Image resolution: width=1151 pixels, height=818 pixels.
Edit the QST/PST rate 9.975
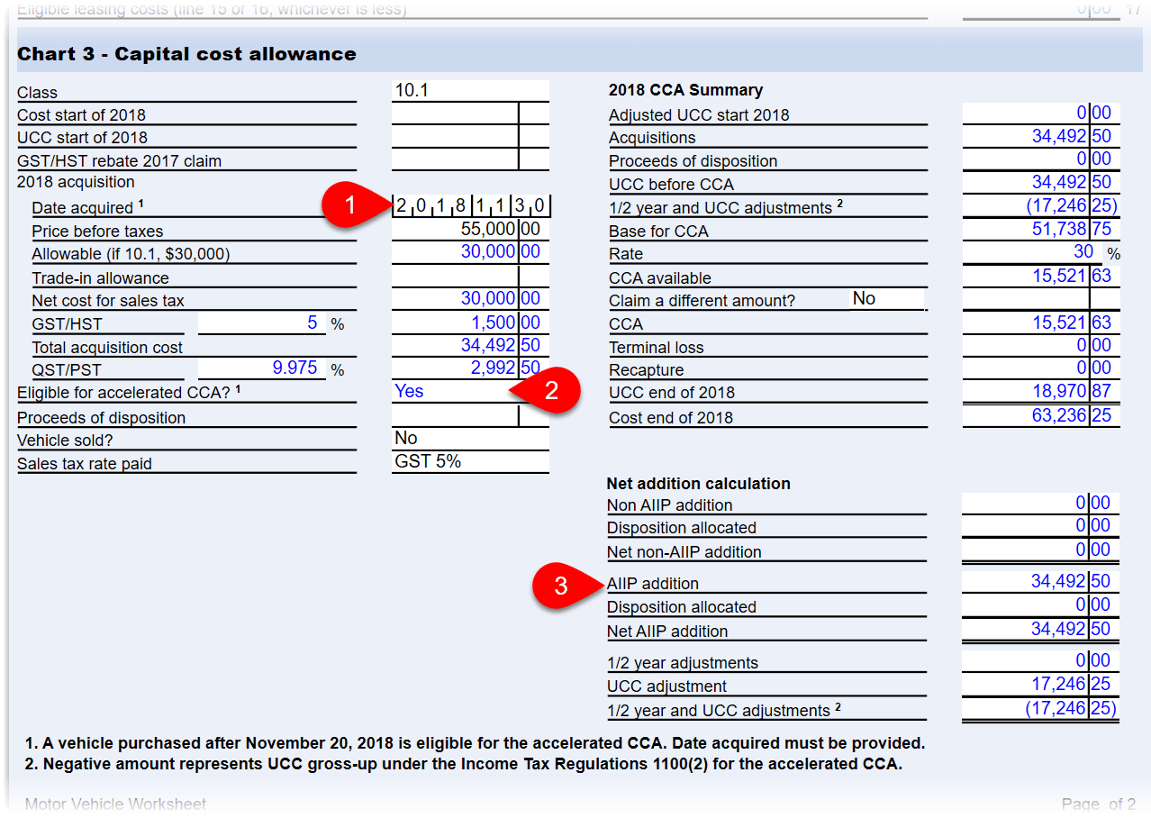pyautogui.click(x=262, y=368)
